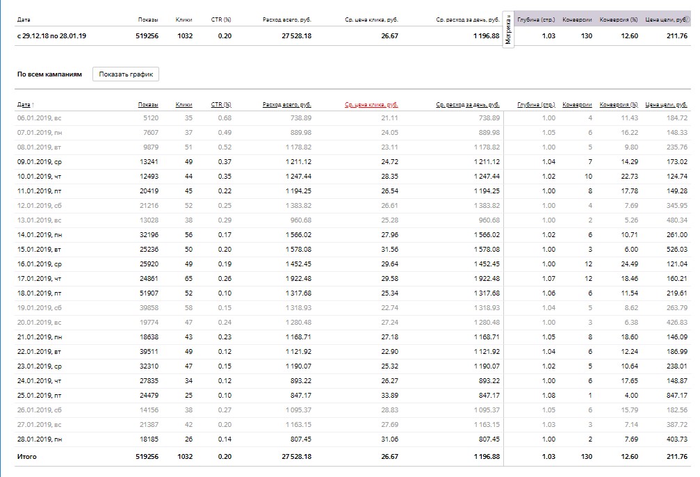
Task: Click conversion rate 22.73 in the 10.01.2019 row
Action: coord(630,177)
